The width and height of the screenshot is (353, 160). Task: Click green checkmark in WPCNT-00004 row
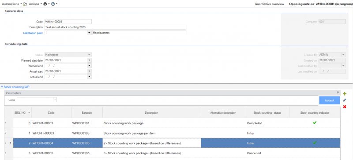pyautogui.click(x=315, y=143)
